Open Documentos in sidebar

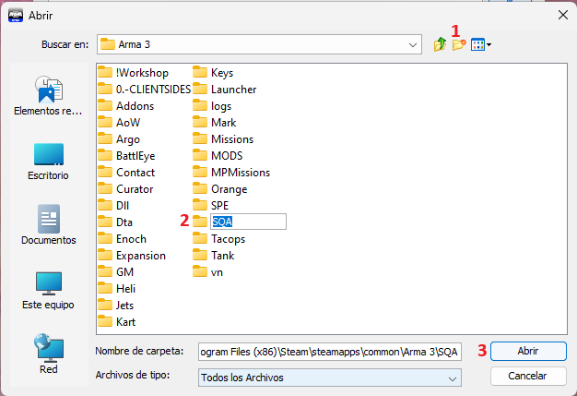48,225
